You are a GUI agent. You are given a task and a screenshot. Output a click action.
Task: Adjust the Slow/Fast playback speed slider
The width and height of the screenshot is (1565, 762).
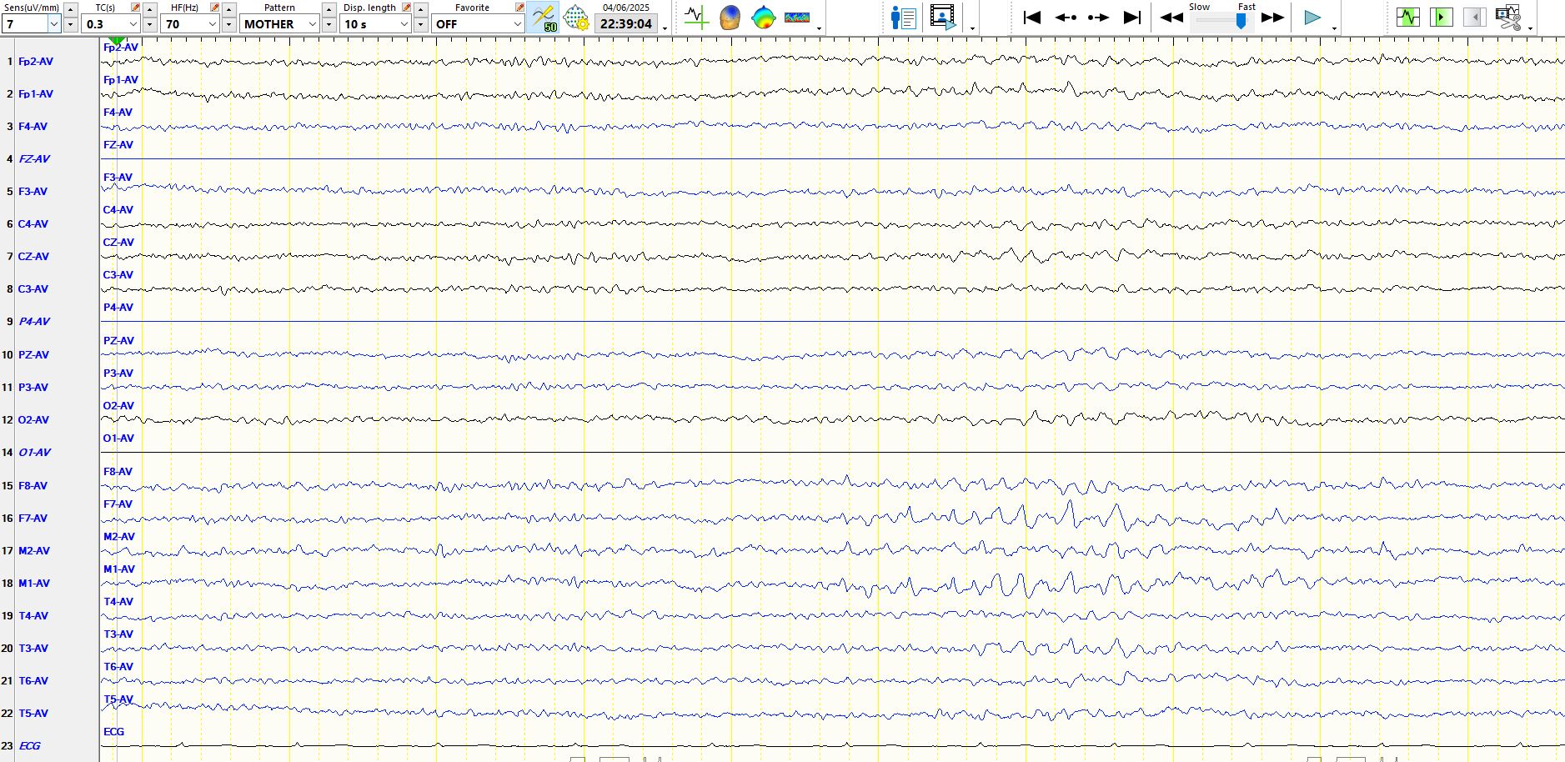1241,21
